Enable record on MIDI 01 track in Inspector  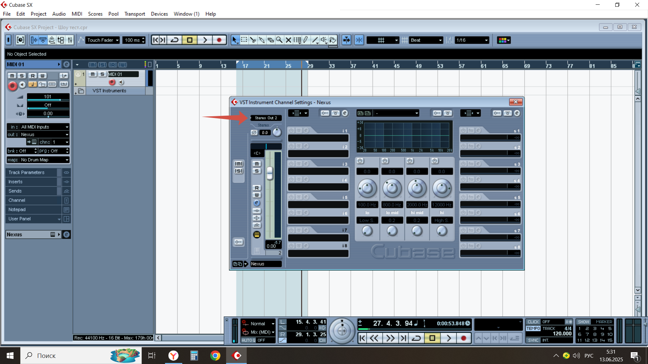pos(12,86)
